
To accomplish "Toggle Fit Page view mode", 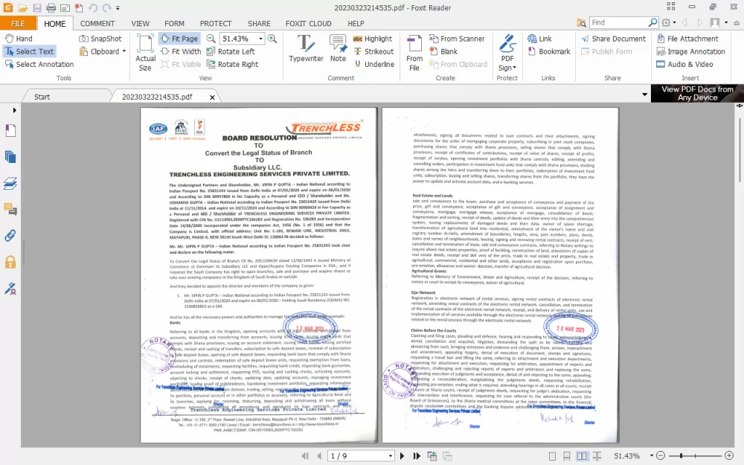I will click(x=179, y=39).
